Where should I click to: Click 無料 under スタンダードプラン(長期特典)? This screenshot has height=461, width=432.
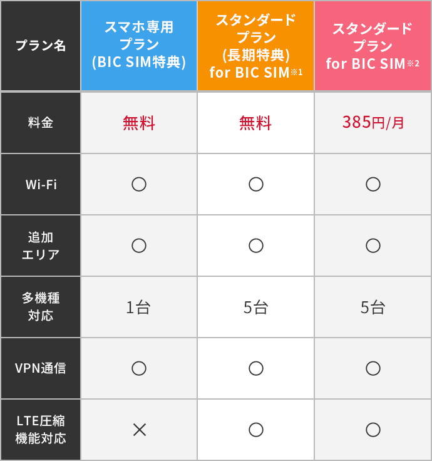(255, 123)
